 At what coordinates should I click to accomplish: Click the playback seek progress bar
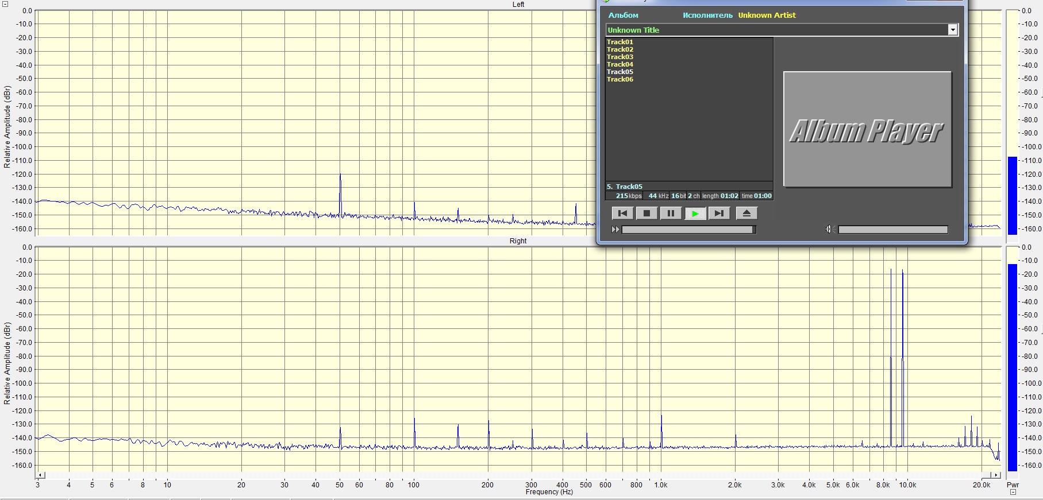688,230
